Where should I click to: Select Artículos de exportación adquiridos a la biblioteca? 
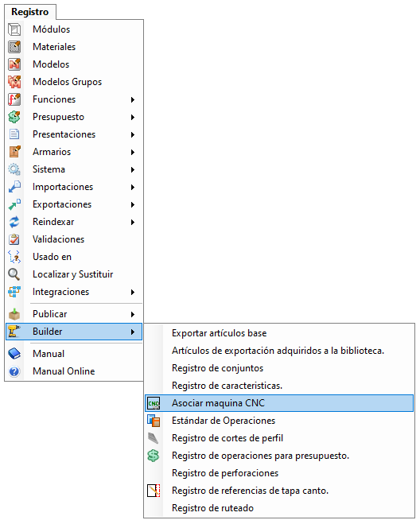coord(279,351)
